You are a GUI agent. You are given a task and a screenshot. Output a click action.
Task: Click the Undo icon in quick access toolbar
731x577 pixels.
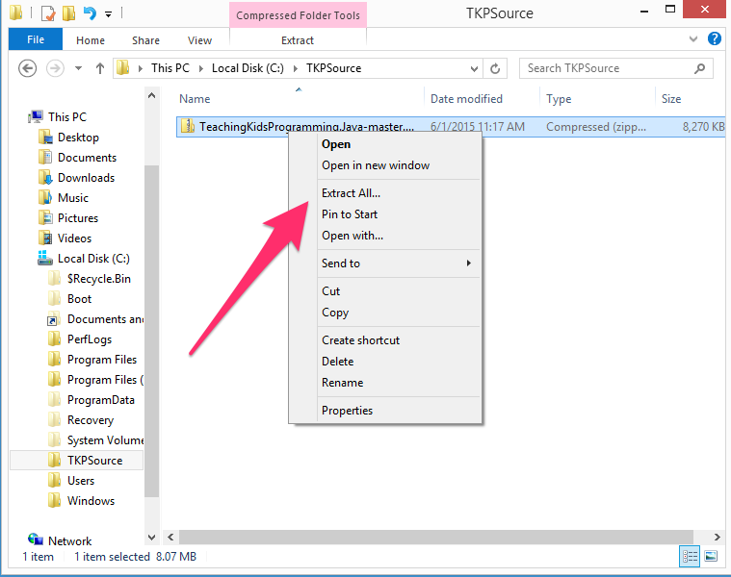pyautogui.click(x=90, y=13)
